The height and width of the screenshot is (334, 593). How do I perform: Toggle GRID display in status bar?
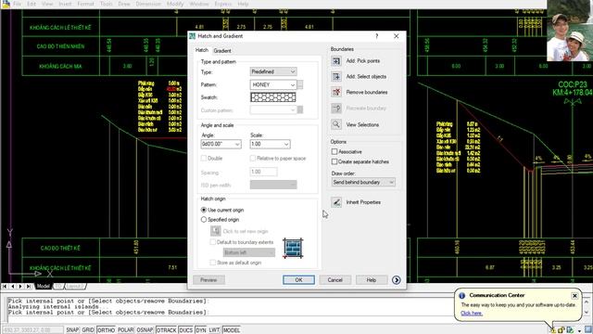click(x=88, y=330)
